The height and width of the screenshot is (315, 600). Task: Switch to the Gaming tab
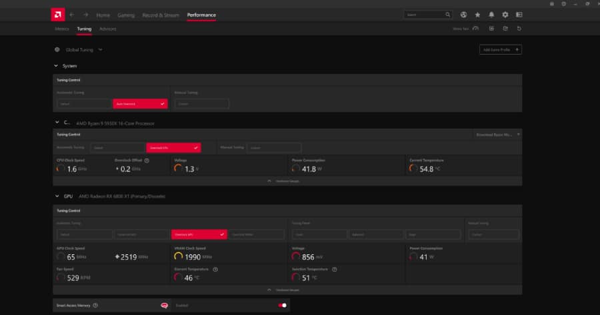click(125, 15)
